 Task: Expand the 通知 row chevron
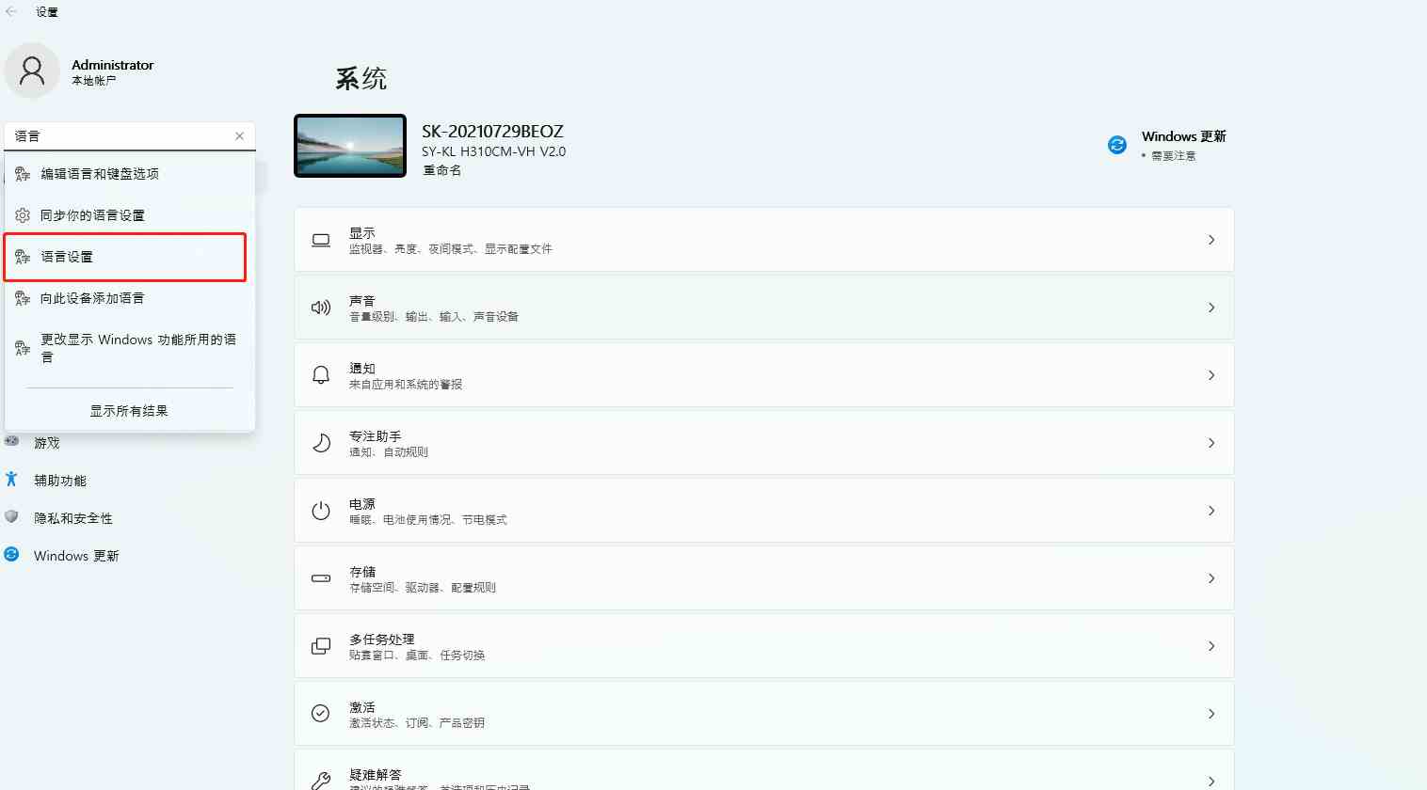tap(1211, 375)
